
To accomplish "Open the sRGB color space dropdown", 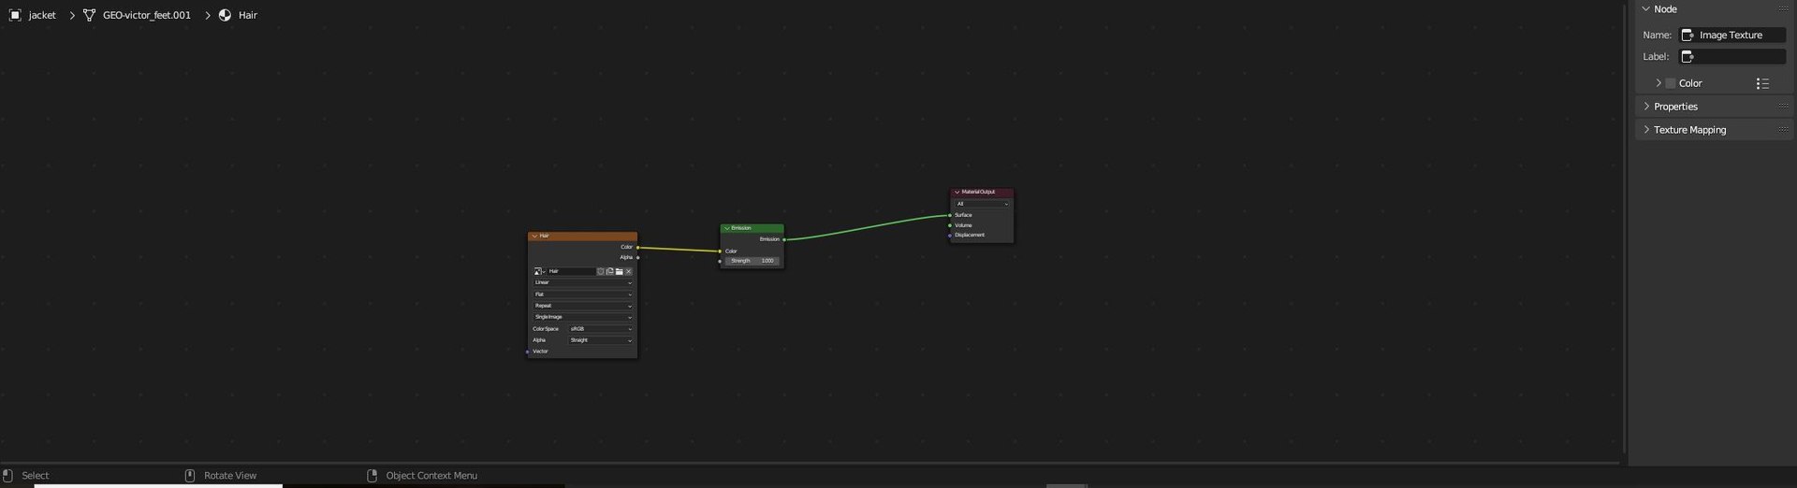I will (601, 329).
